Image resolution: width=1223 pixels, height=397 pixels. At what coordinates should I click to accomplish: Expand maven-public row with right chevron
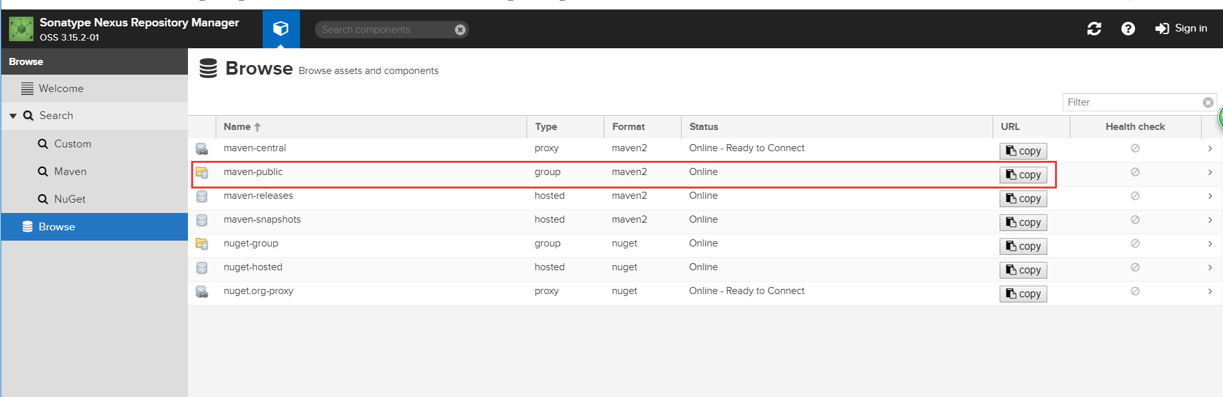pos(1210,172)
